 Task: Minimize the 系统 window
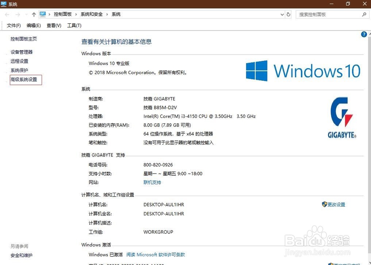tap(331, 4)
